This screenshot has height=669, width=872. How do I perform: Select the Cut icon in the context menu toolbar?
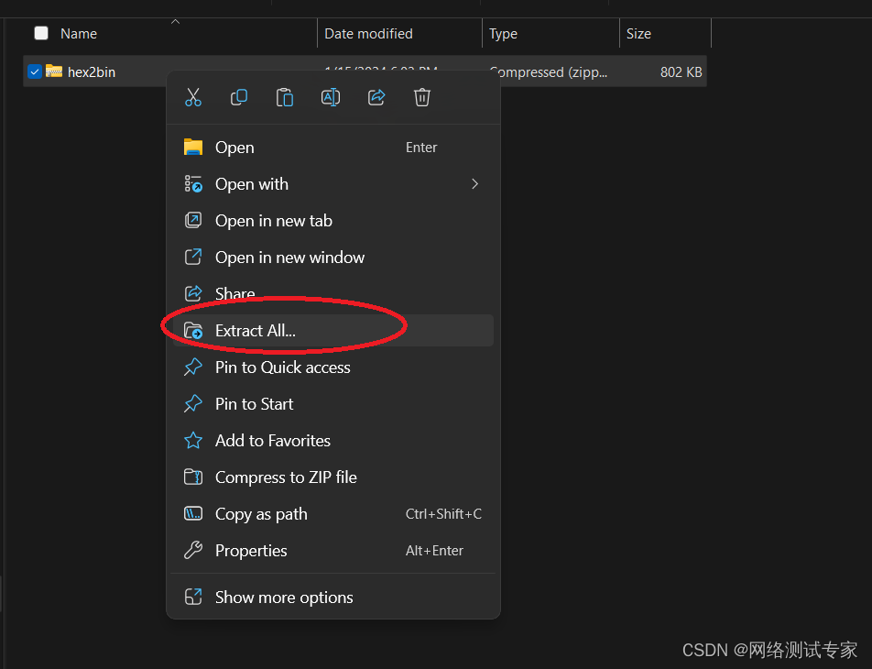(193, 96)
